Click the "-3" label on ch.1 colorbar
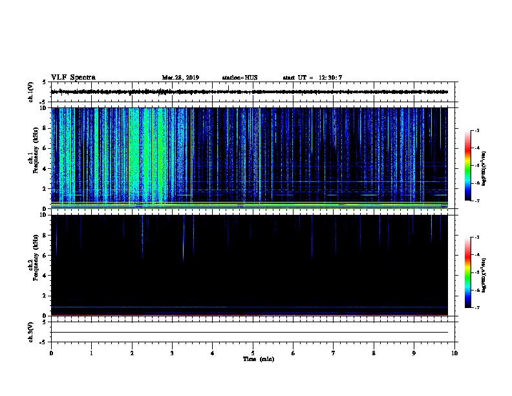This screenshot has width=512, height=396. pyautogui.click(x=477, y=131)
